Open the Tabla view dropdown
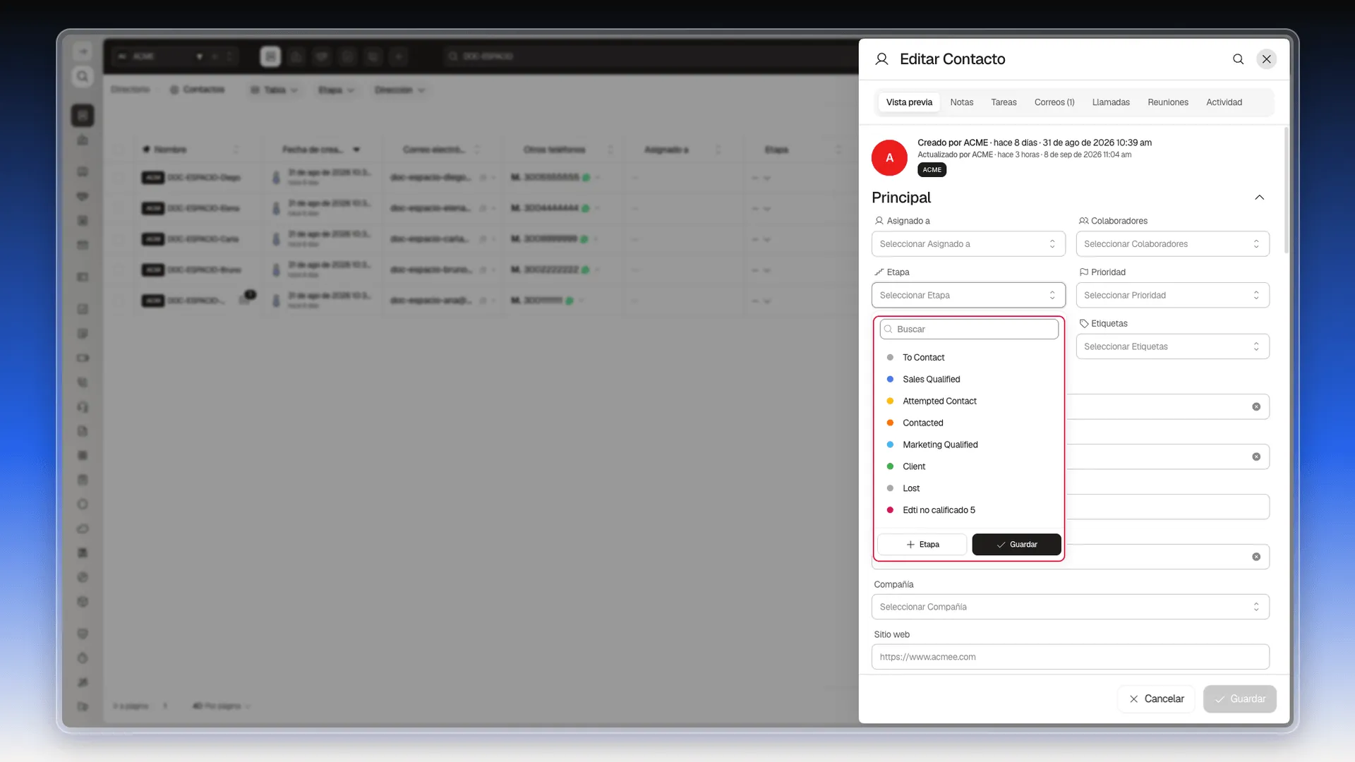1355x762 pixels. click(275, 90)
